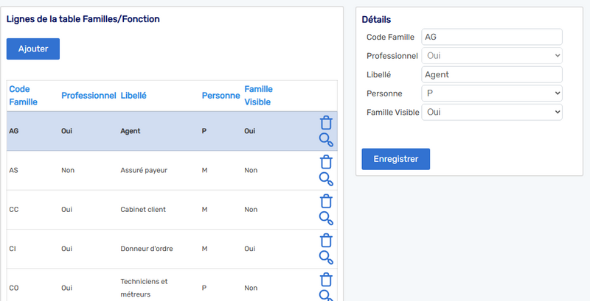Save changes with Enregistrer button

pyautogui.click(x=396, y=159)
